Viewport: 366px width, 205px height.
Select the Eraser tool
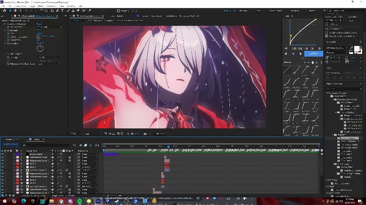pos(78,11)
